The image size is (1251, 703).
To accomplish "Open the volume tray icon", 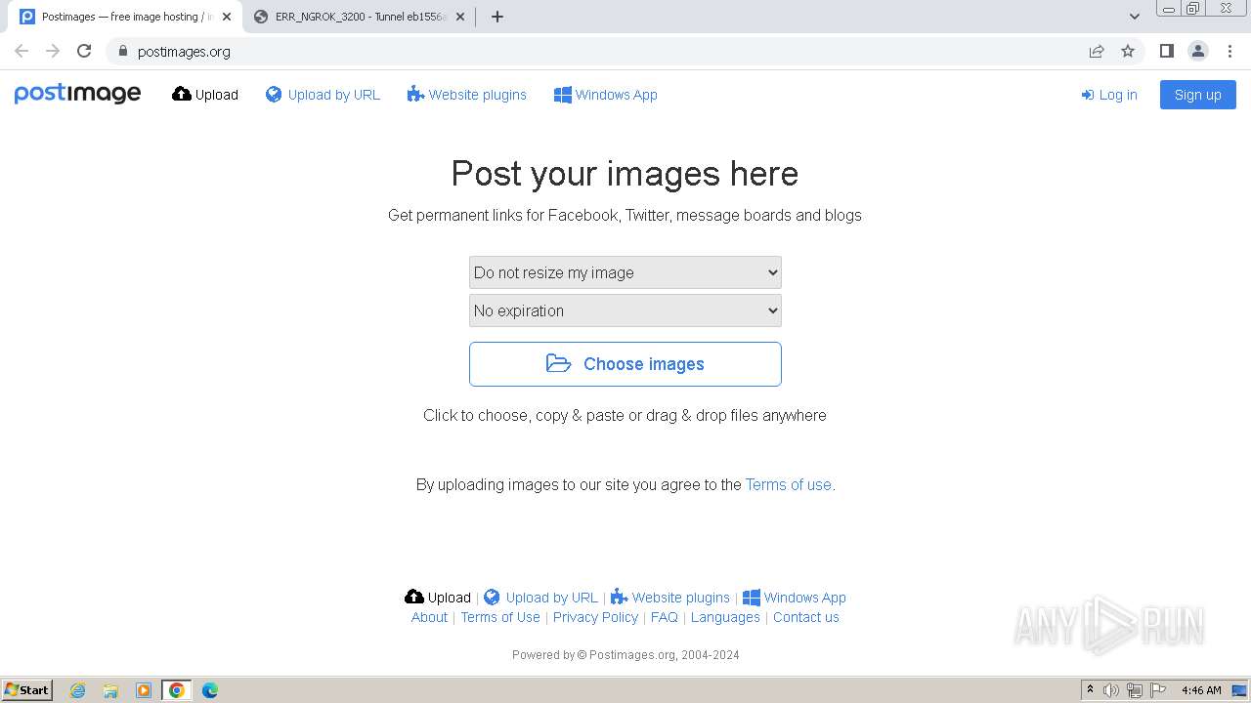I will coord(1111,690).
